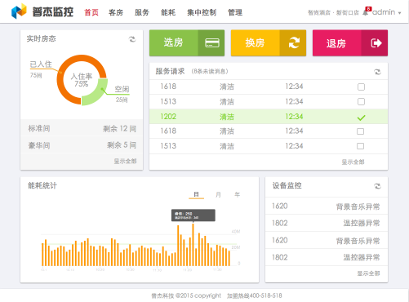
Task: Click the green 选房 button
Action: 187,43
